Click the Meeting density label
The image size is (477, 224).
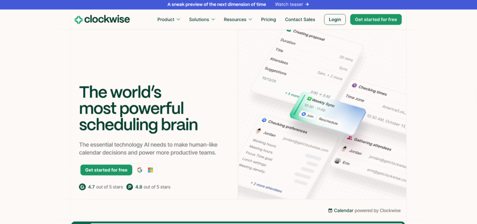(x=252, y=169)
